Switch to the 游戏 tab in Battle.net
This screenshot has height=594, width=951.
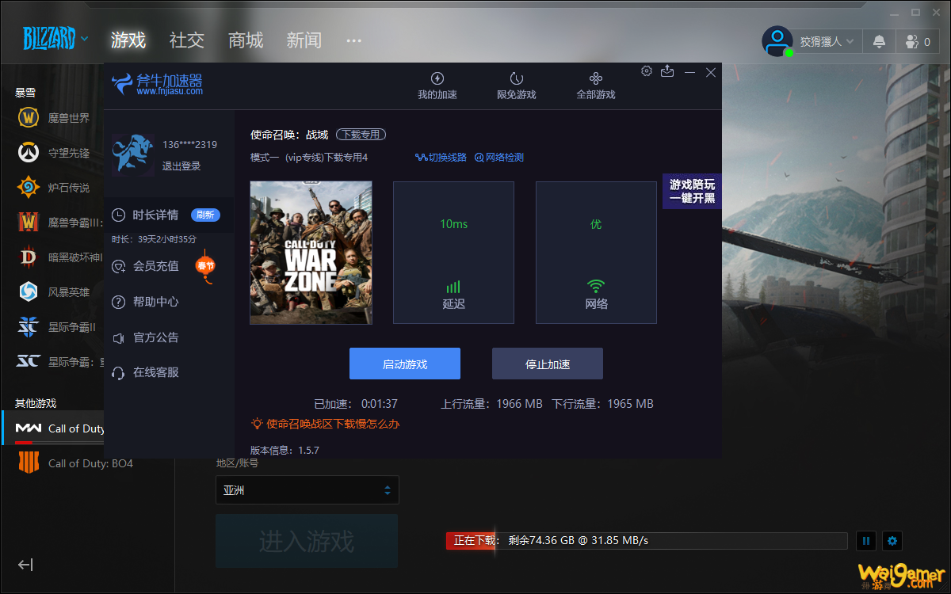click(x=128, y=40)
